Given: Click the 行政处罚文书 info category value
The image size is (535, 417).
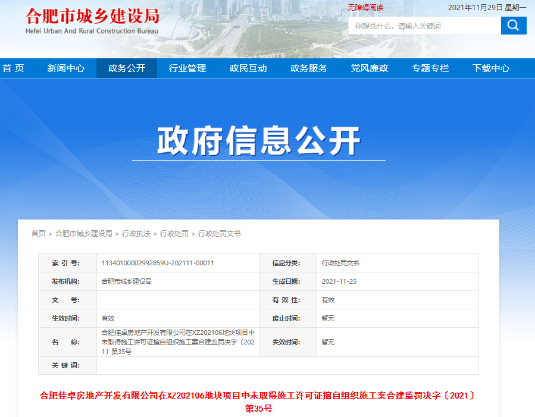Looking at the screenshot, I should pos(340,263).
